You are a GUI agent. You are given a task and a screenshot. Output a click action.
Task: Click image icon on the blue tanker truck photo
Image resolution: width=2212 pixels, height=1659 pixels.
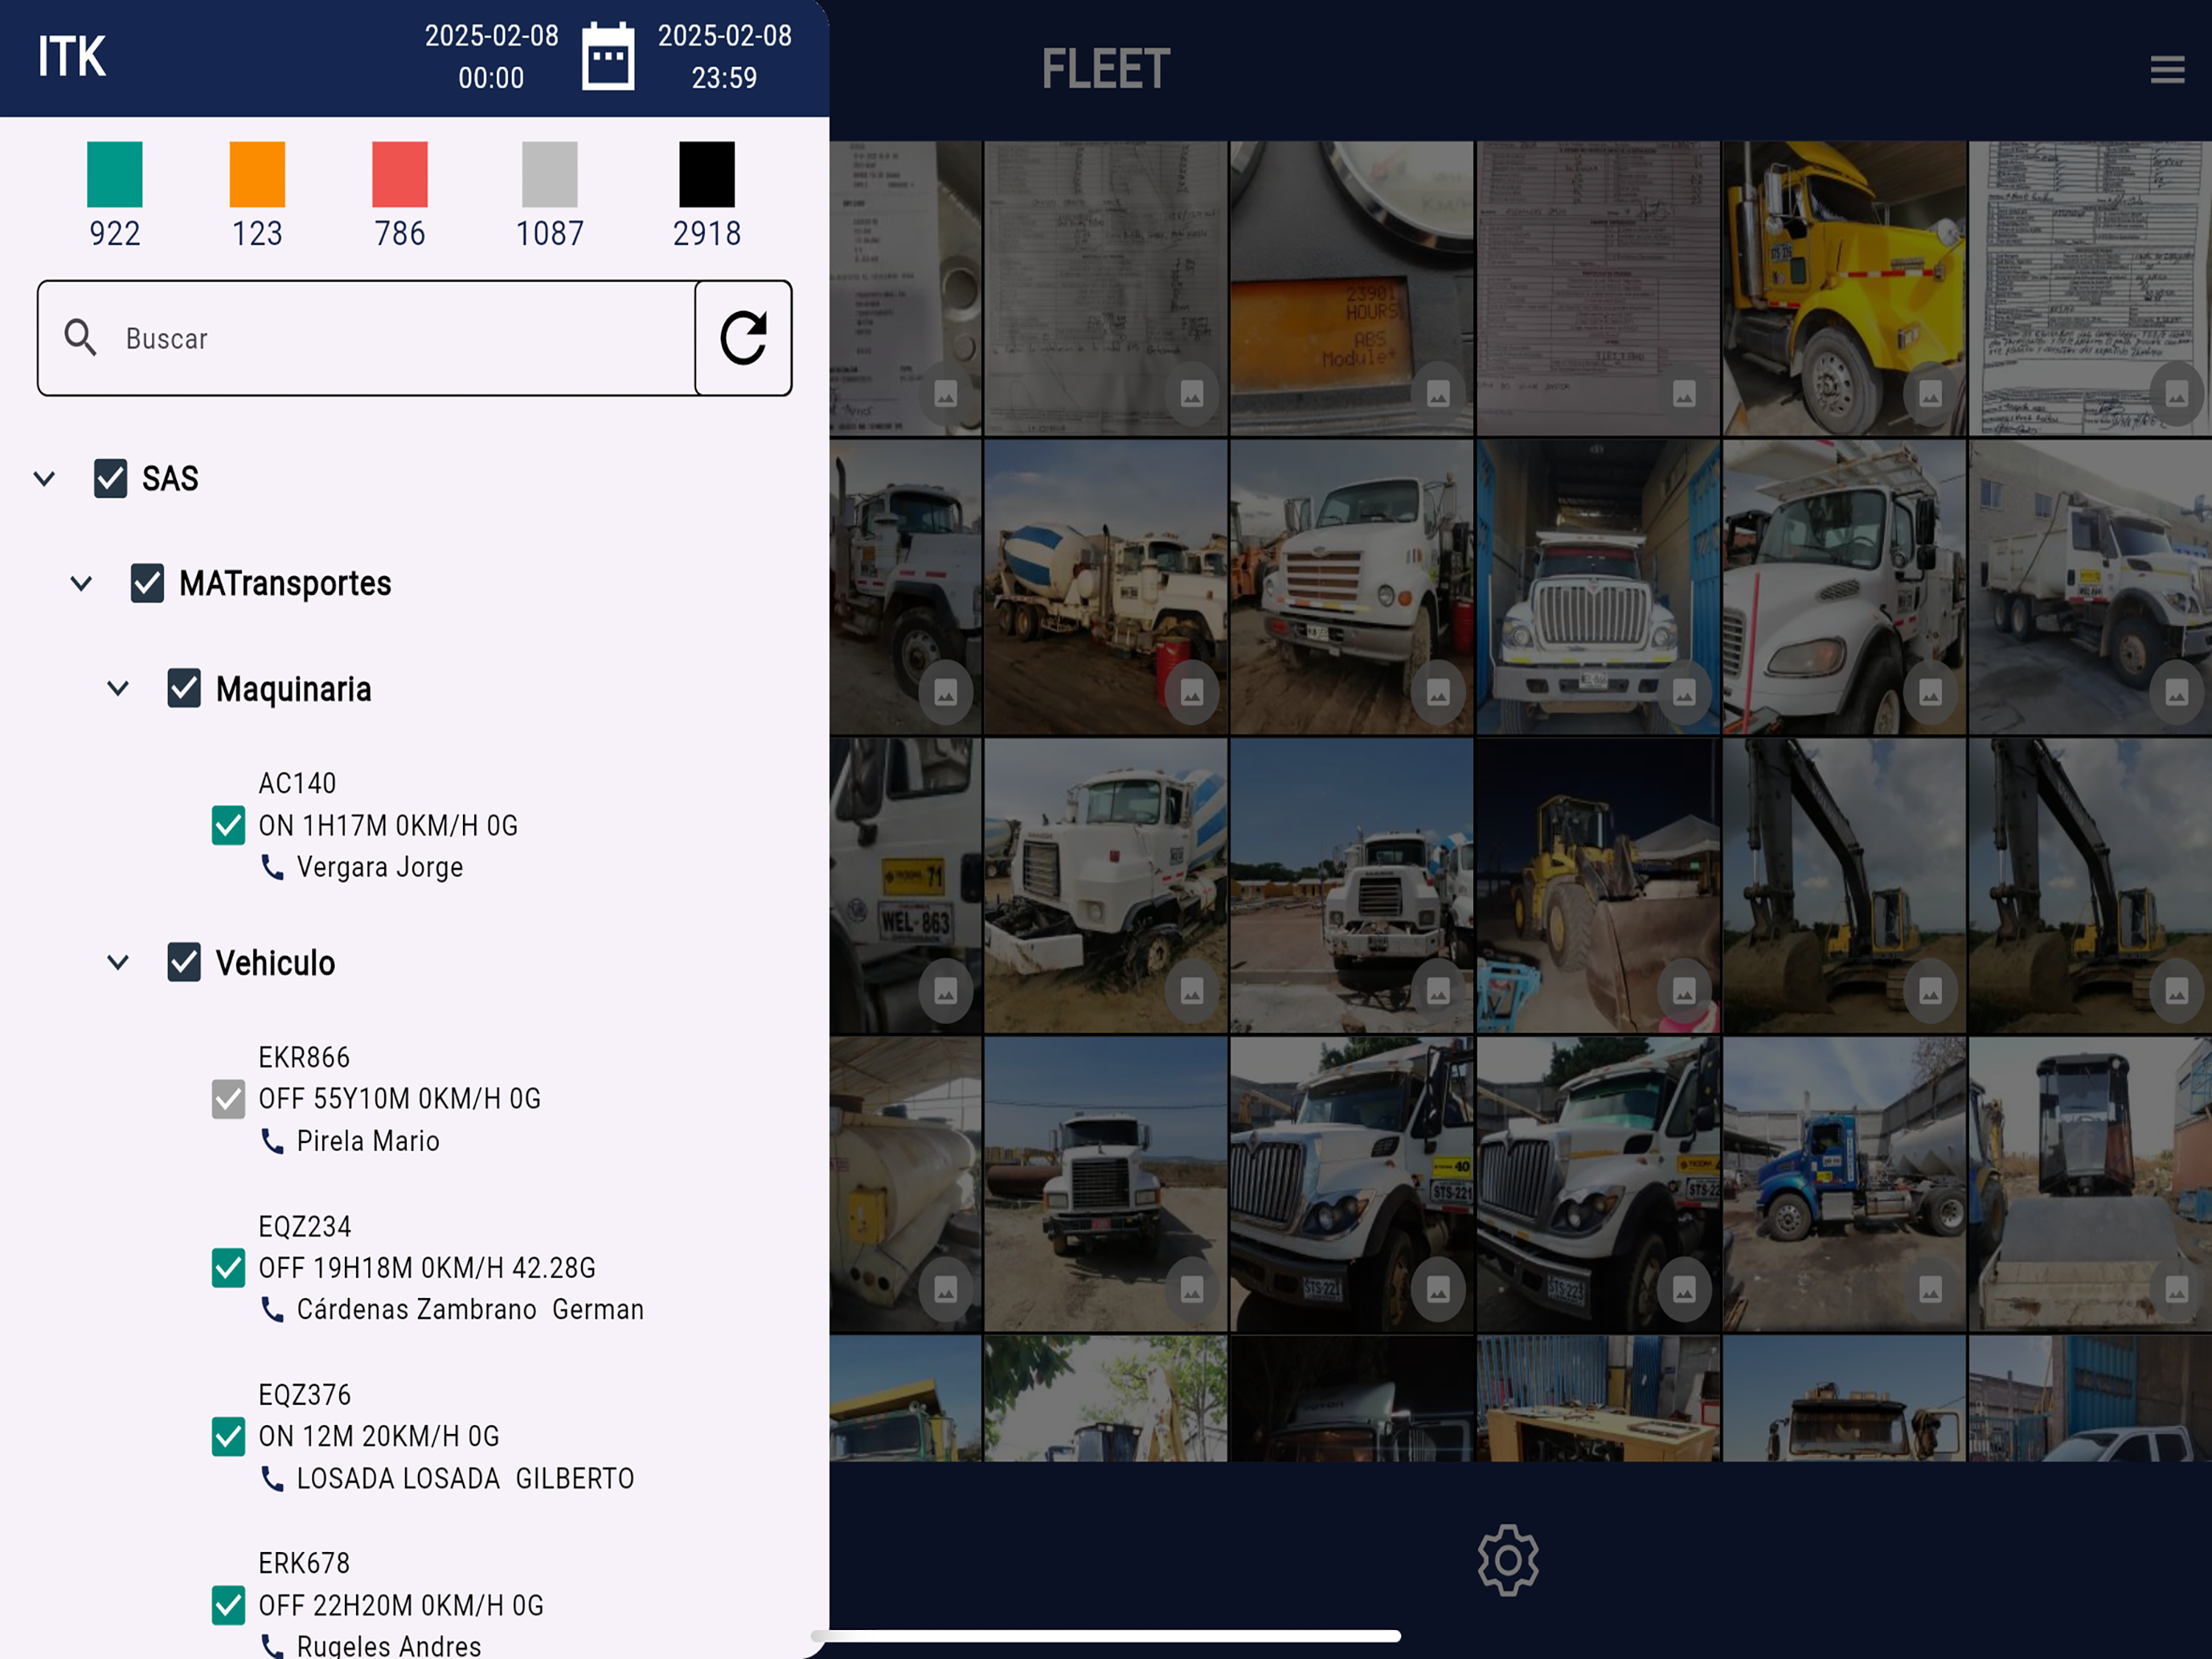tap(1930, 1290)
